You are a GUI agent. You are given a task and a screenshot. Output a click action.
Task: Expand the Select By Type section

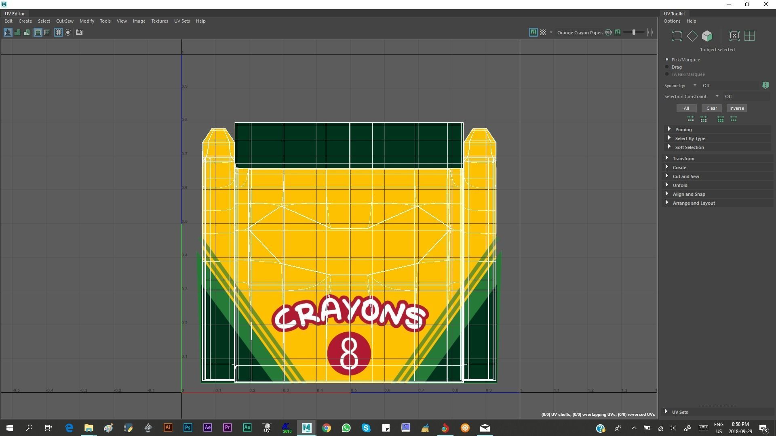pyautogui.click(x=718, y=138)
